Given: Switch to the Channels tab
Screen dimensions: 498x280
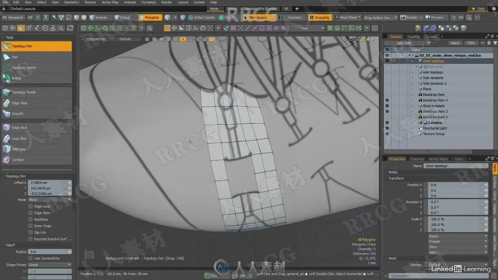Looking at the screenshot, I should point(417,159).
